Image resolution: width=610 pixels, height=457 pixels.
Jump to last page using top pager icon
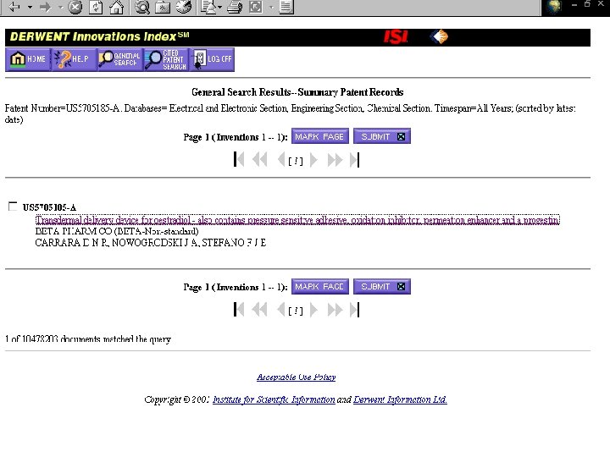(354, 160)
